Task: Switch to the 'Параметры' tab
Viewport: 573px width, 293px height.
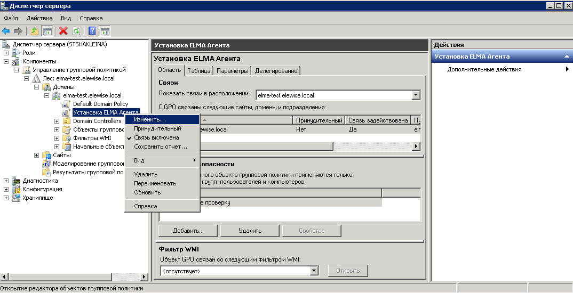Action: (233, 71)
